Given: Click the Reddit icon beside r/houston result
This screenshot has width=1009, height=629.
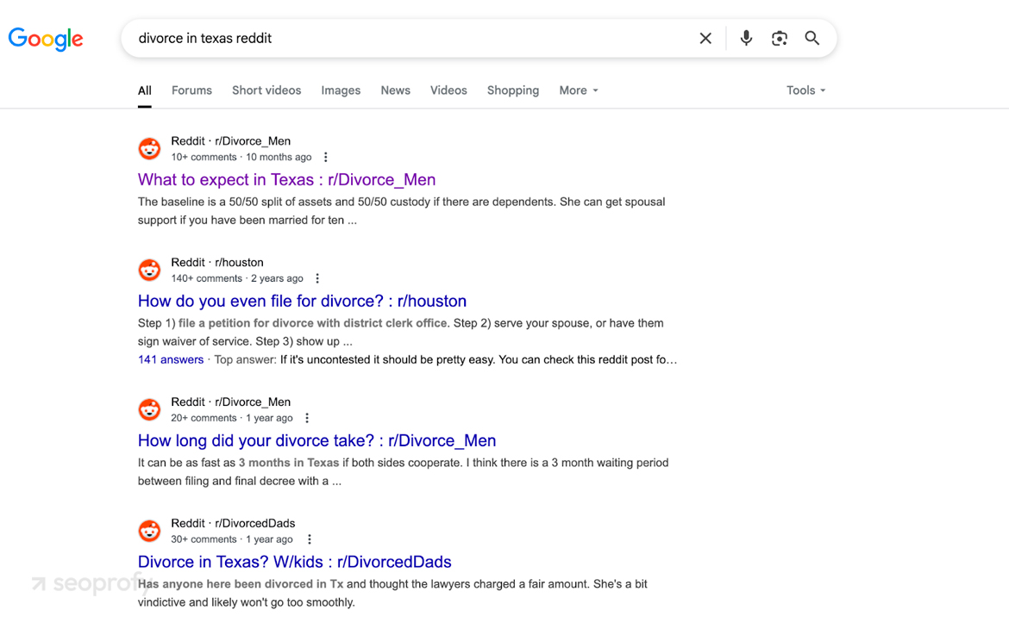Looking at the screenshot, I should [x=149, y=270].
